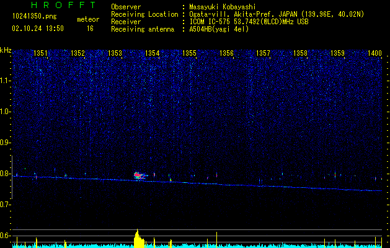Click the 0.8 kHz frequency label
The height and width of the screenshot is (248, 390).
[5, 174]
